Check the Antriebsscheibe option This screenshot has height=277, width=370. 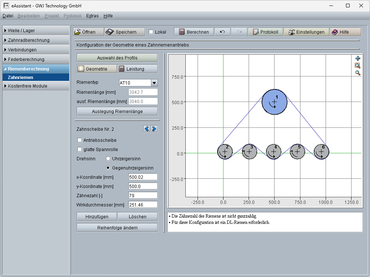80,140
